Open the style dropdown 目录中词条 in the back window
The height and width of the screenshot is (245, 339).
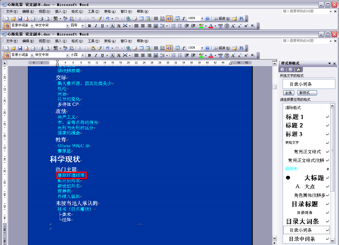pos(32,26)
